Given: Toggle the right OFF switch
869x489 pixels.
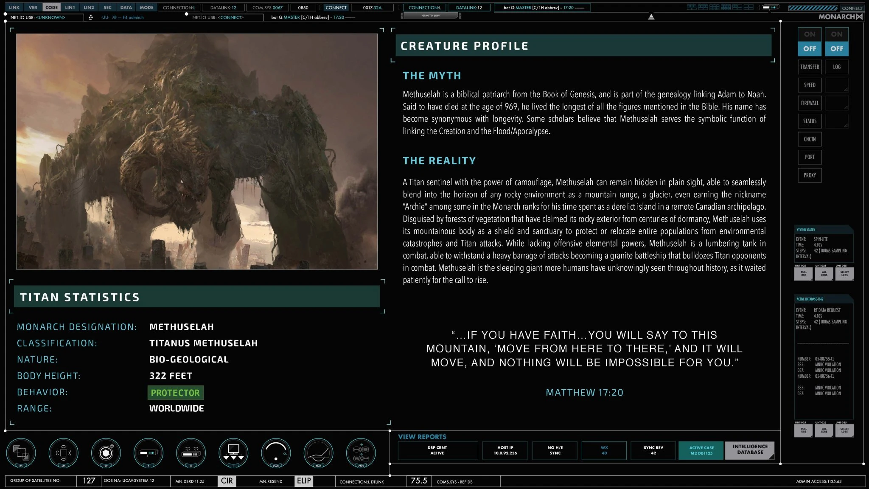Looking at the screenshot, I should pos(837,49).
